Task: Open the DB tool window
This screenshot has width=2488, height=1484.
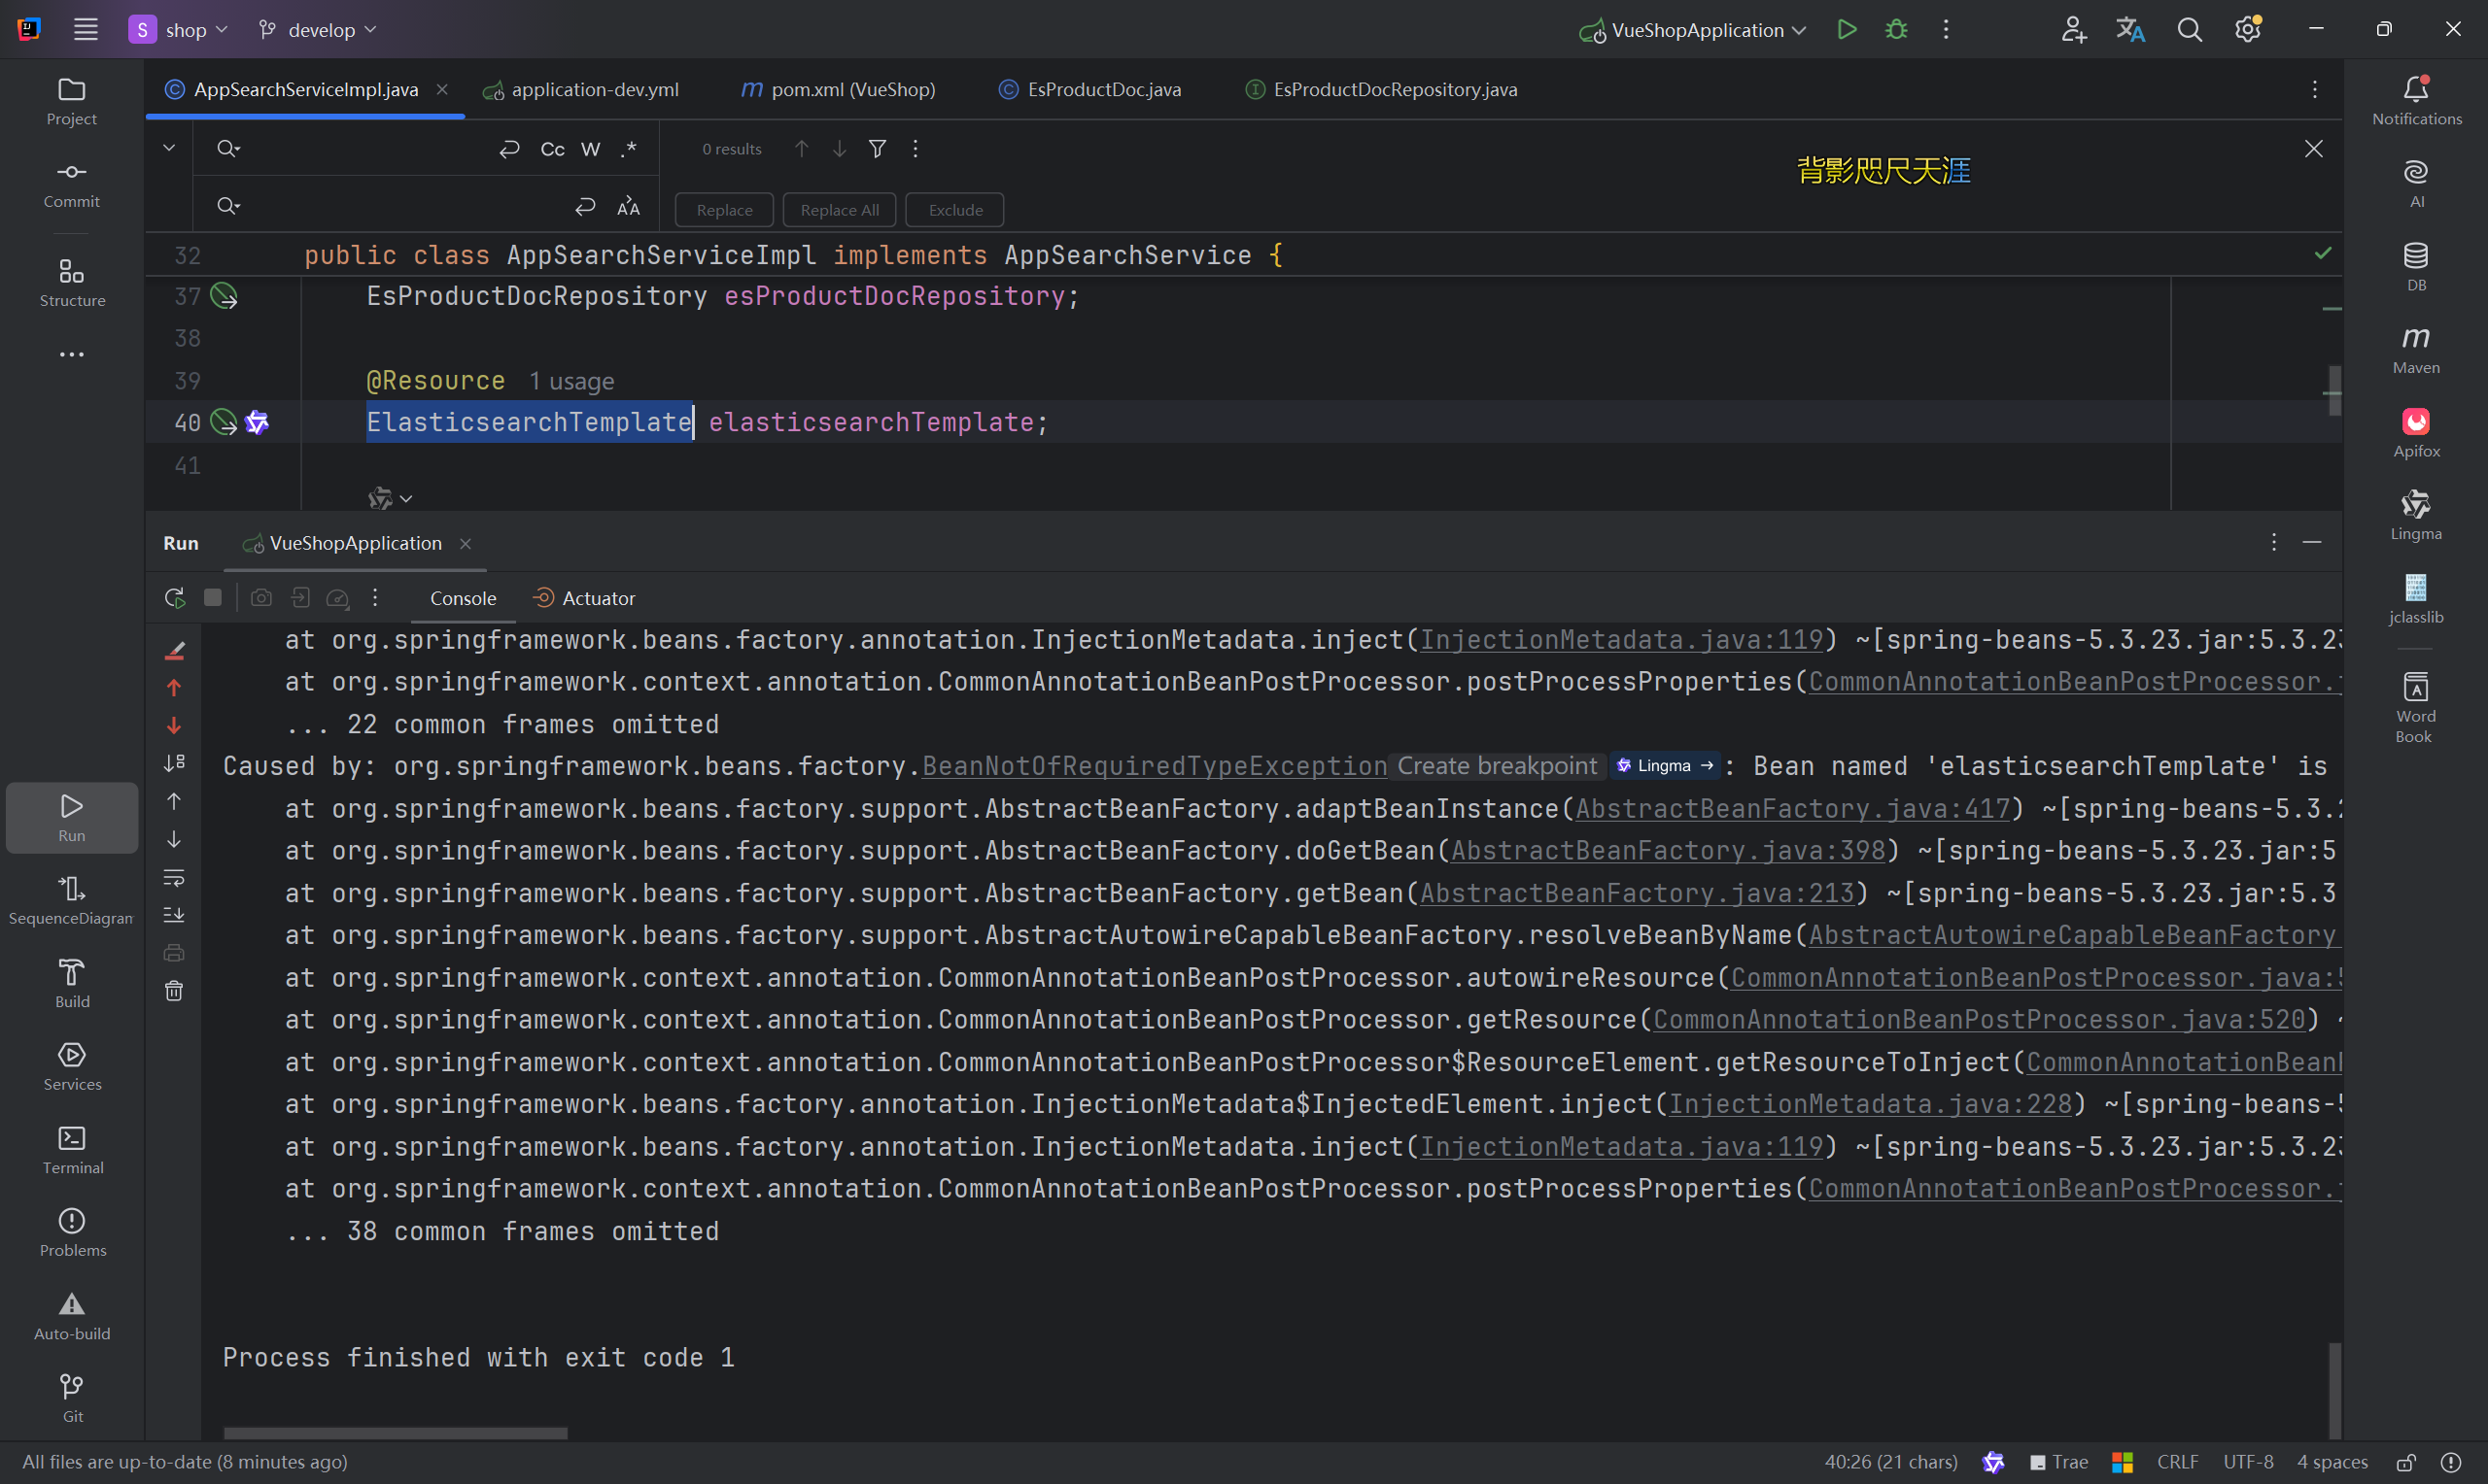Action: pyautogui.click(x=2416, y=265)
